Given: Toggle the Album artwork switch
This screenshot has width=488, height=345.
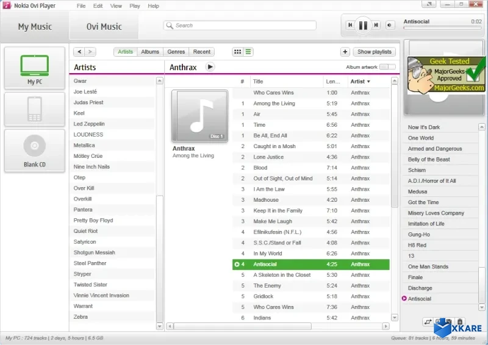Looking at the screenshot, I should point(387,67).
